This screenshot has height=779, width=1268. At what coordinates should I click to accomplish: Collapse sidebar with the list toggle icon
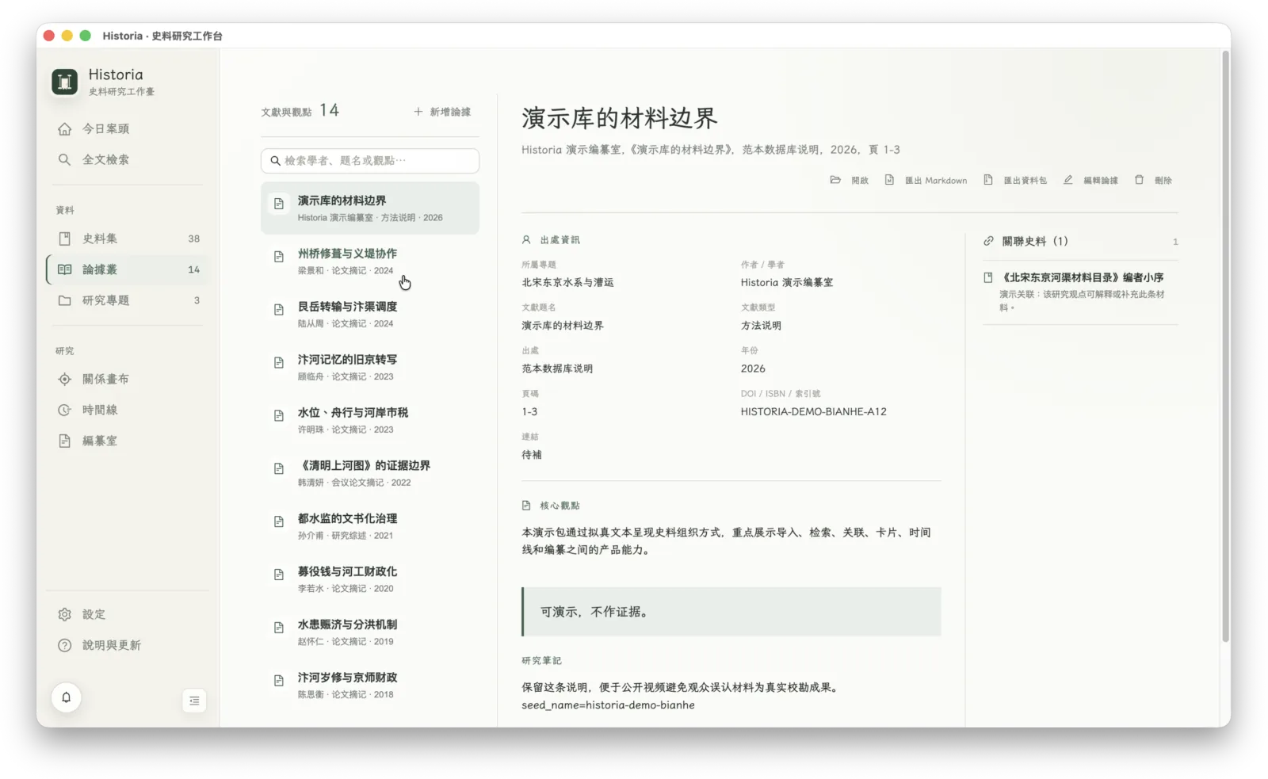194,701
